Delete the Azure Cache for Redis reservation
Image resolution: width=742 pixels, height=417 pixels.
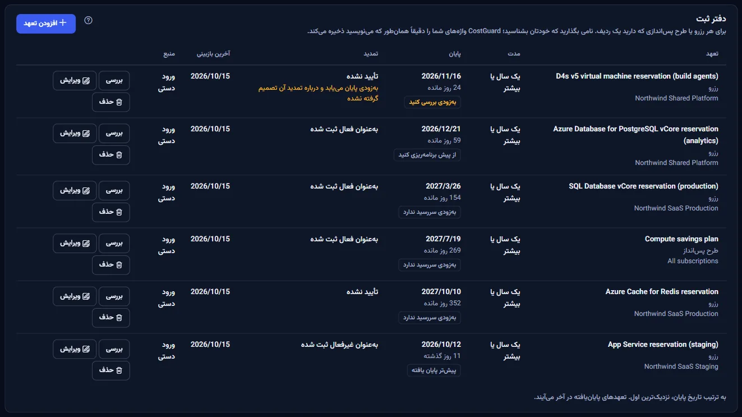tap(110, 318)
